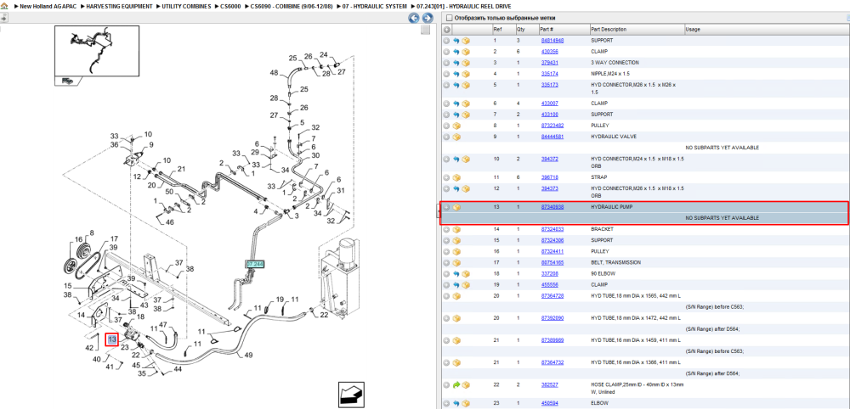Click blue arrow icon in part 450594 row
Viewport: 850px width, 409px height.
tap(456, 404)
